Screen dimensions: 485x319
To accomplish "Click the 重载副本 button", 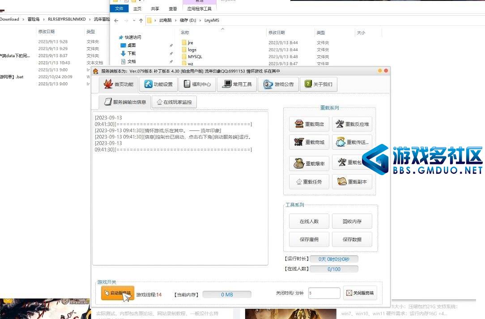I will (x=352, y=181).
